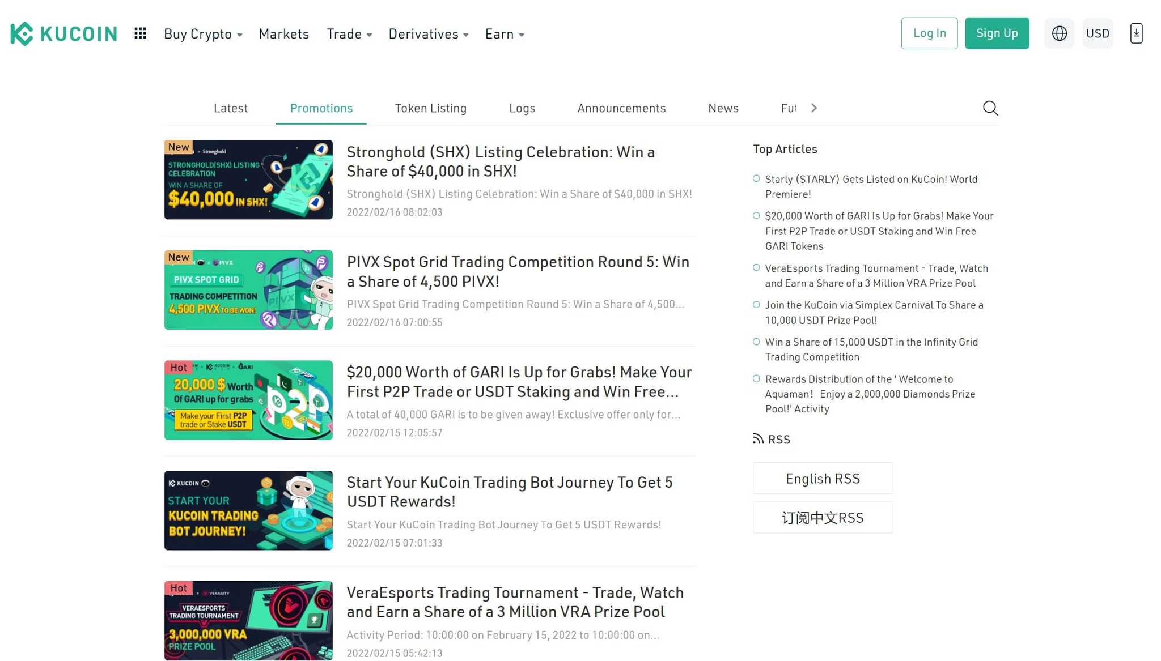The height and width of the screenshot is (661, 1161).
Task: Open the Earn dropdown menu
Action: pos(505,34)
